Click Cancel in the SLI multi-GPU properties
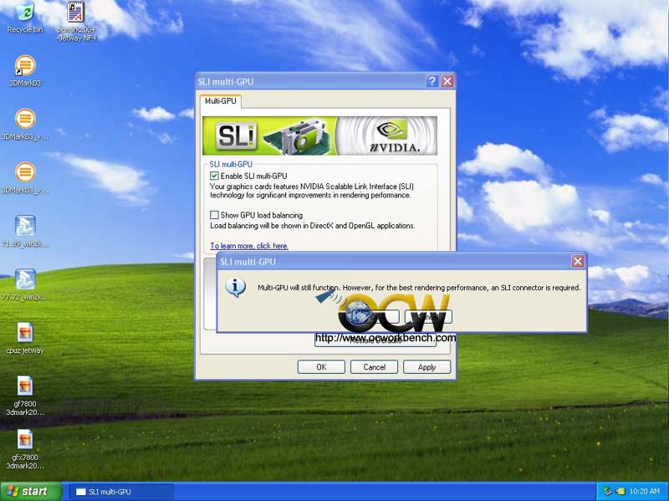 [x=374, y=367]
